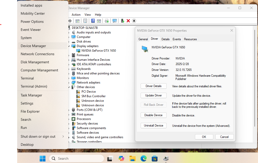The height and width of the screenshot is (163, 258).
Task: Click the warning icon beside SM Bus Controller
Action: (x=78, y=96)
